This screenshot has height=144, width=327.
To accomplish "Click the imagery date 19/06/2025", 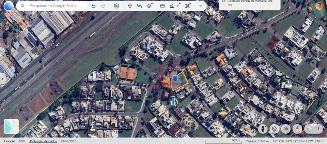I will click(x=68, y=141).
